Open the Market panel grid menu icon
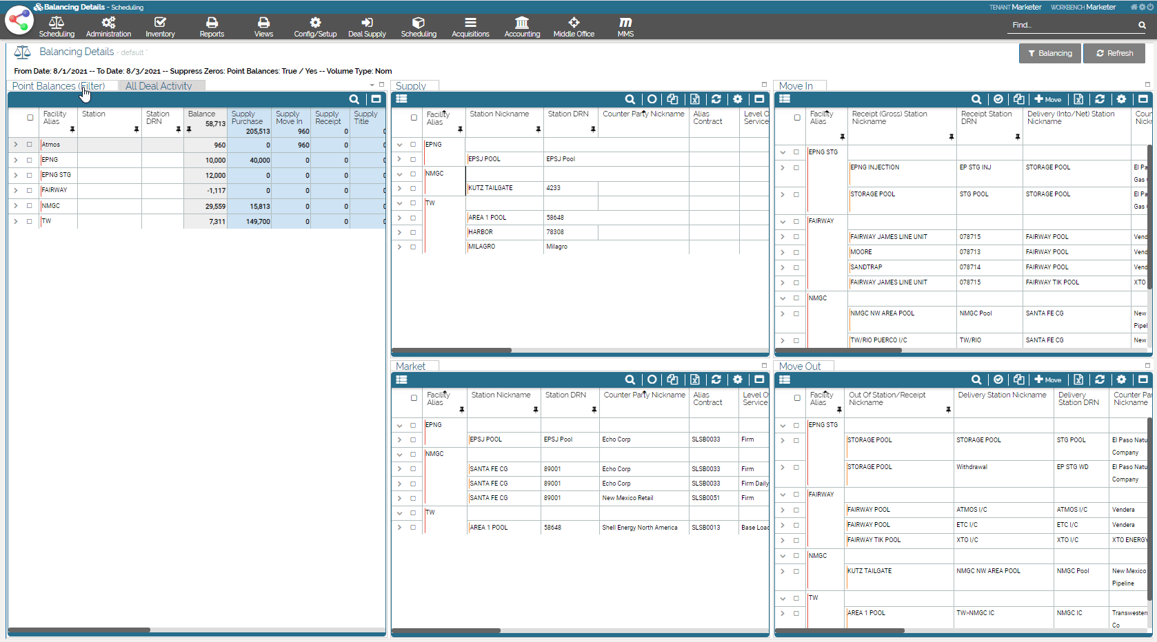 point(402,380)
